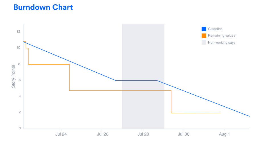The width and height of the screenshot is (259, 143).
Task: Click the shaded non-working days band in chart
Action: tap(143, 57)
